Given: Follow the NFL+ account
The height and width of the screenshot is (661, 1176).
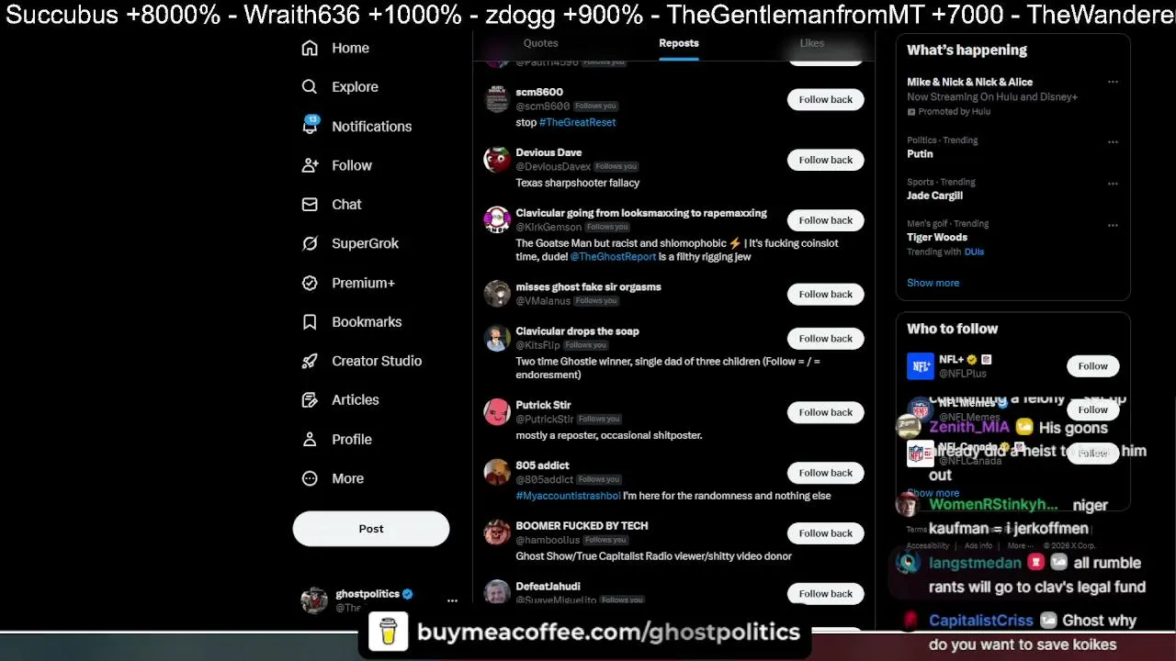Looking at the screenshot, I should point(1092,366).
